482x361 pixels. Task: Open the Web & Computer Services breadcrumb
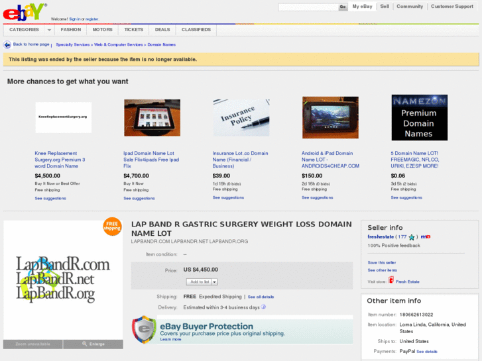[x=119, y=45]
